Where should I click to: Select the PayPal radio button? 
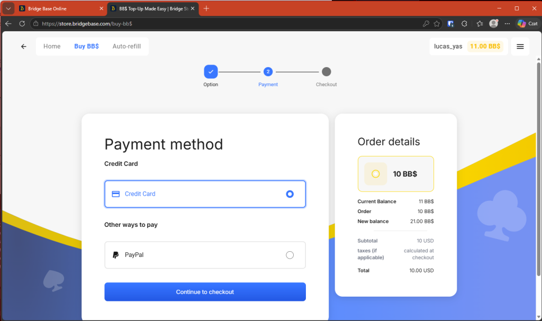click(x=290, y=255)
